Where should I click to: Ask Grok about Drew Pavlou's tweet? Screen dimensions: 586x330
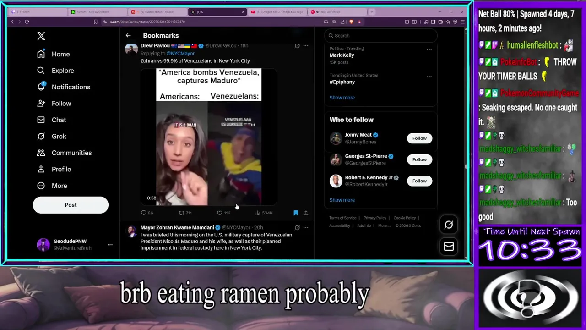[x=297, y=46]
